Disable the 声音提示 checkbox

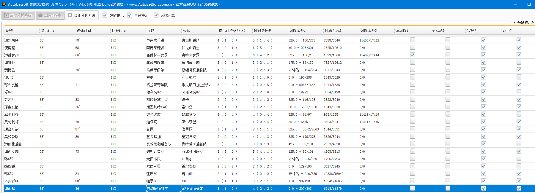click(x=130, y=15)
